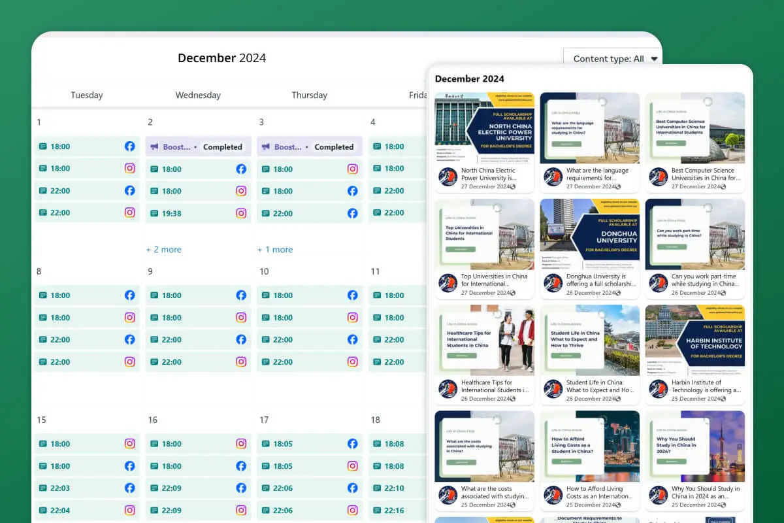Screen dimensions: 784x523
Task: Click the megaphone icon on December 2's boosted post
Action: coord(155,146)
